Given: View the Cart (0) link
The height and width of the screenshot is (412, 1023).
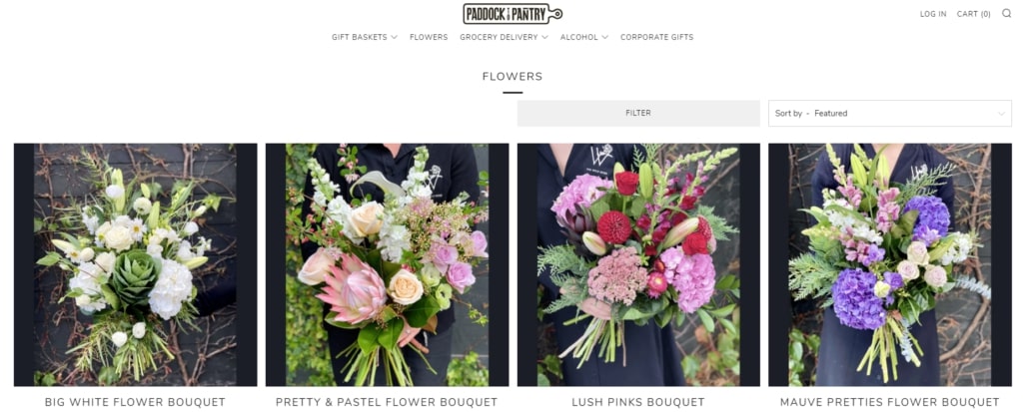Looking at the screenshot, I should pos(973,14).
